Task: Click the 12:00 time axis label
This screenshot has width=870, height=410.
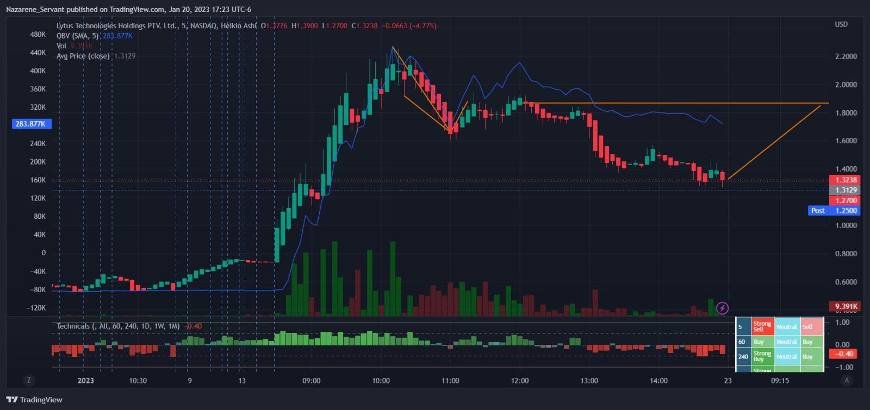Action: (520, 381)
